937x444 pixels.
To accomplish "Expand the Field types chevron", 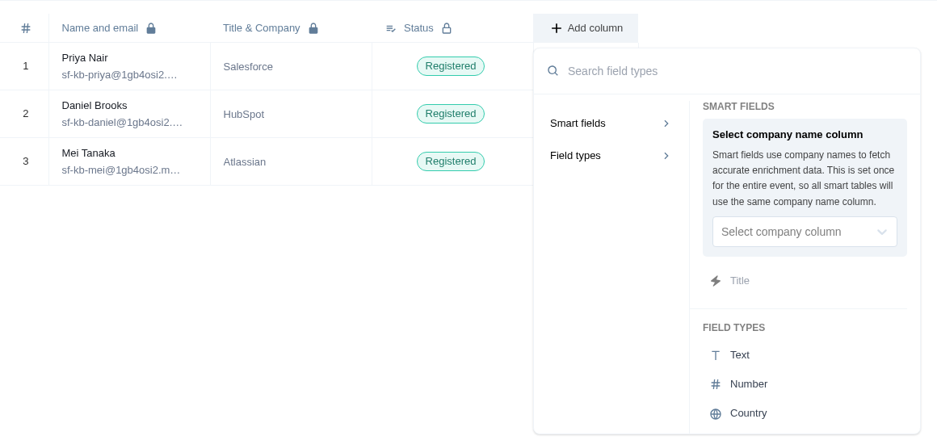I will pos(666,155).
